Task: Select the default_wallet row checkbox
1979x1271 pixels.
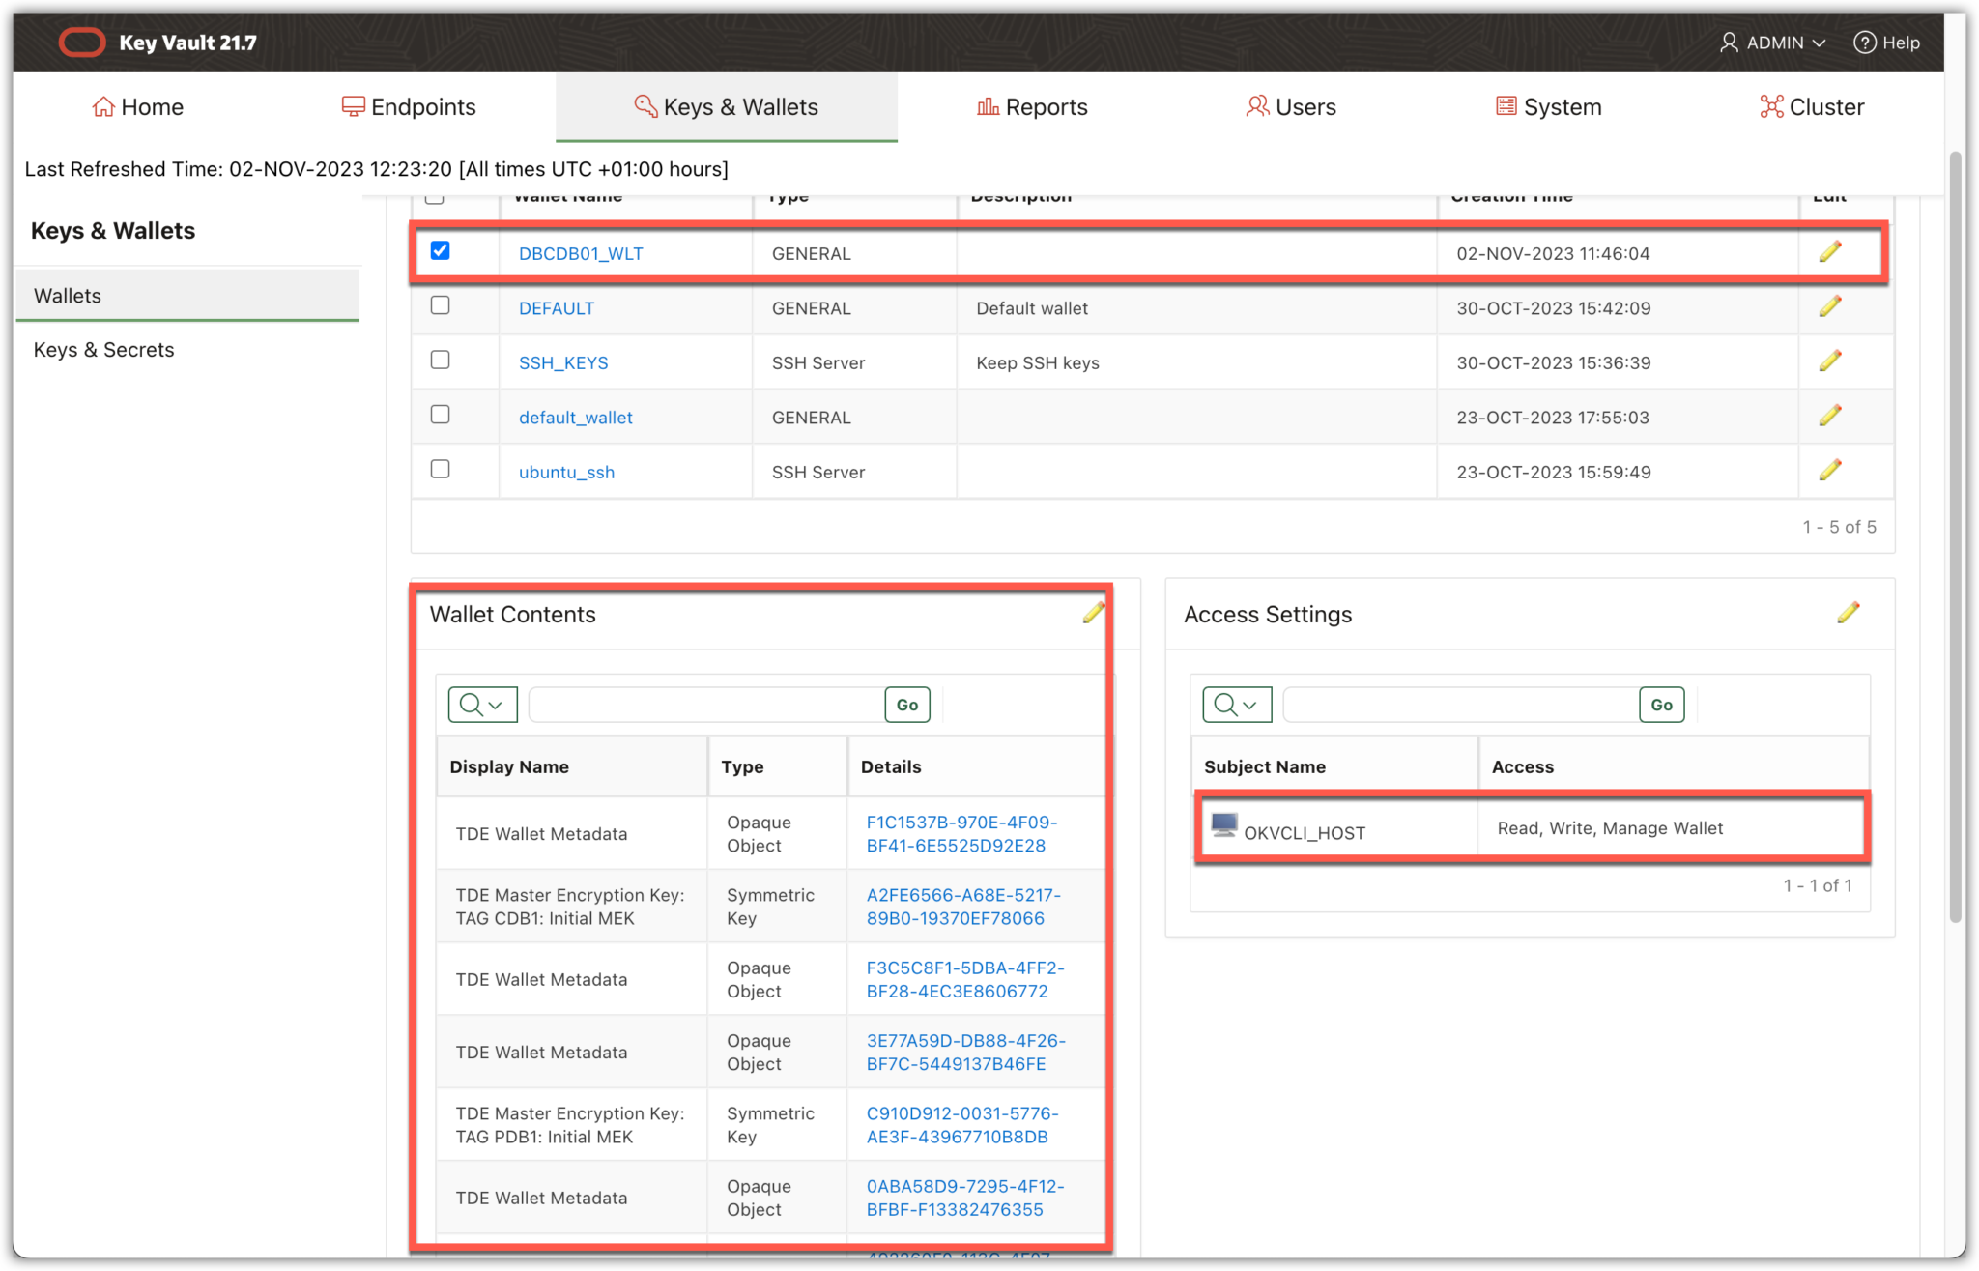Action: [440, 415]
